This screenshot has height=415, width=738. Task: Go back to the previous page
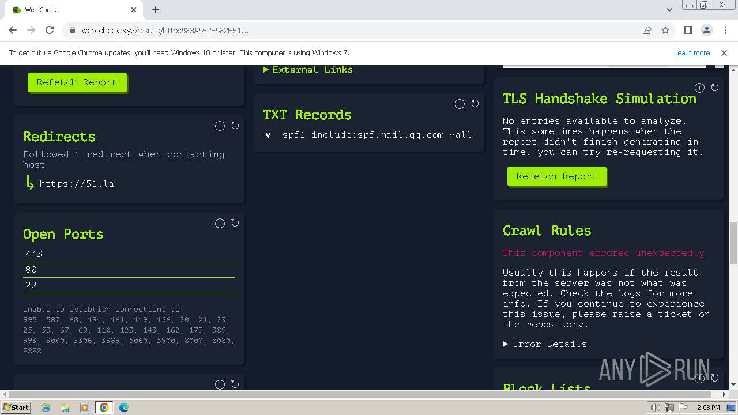pos(13,30)
